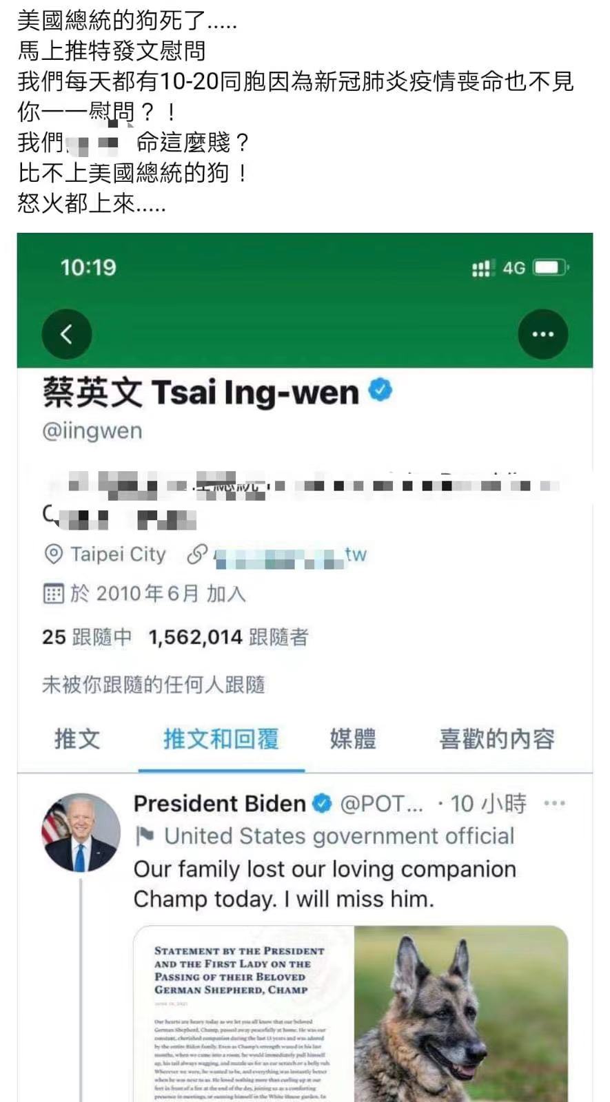Open the 喜歡的內容 tab
The image size is (610, 1102).
pyautogui.click(x=497, y=739)
